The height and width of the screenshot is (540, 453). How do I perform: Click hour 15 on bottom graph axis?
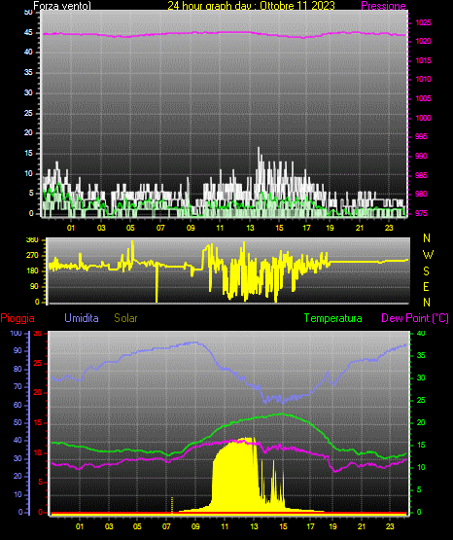(x=283, y=526)
